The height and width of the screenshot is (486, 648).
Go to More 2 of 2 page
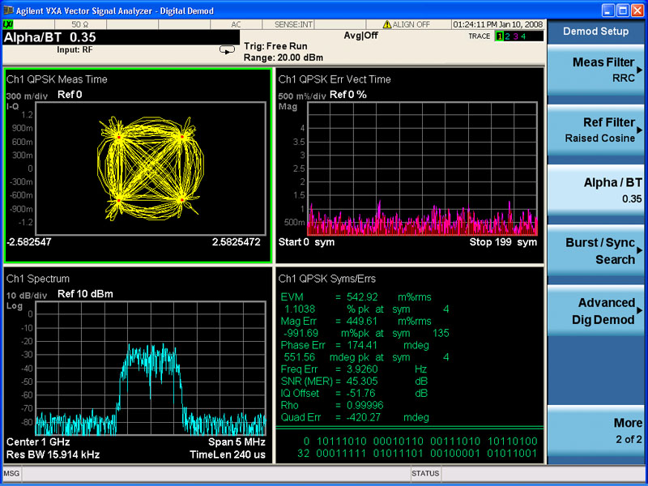point(597,431)
